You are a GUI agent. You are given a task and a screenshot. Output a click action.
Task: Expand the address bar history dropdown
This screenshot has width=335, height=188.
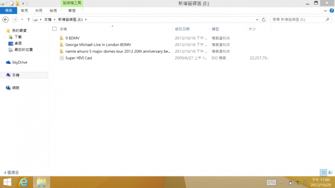click(x=257, y=20)
